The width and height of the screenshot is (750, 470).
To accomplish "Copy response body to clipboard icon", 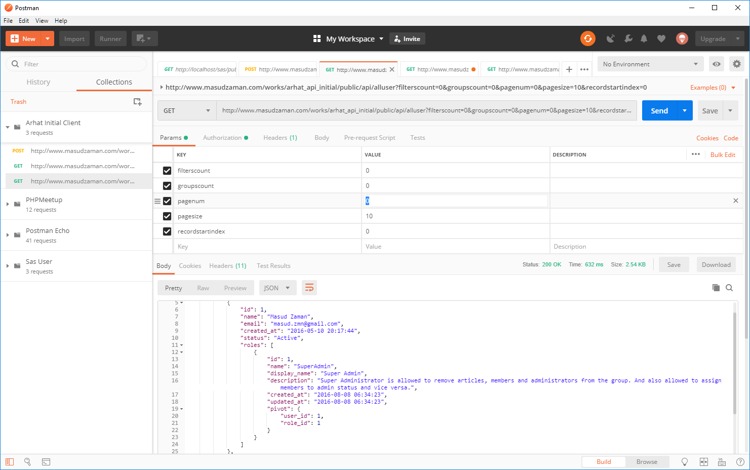I will coord(716,288).
